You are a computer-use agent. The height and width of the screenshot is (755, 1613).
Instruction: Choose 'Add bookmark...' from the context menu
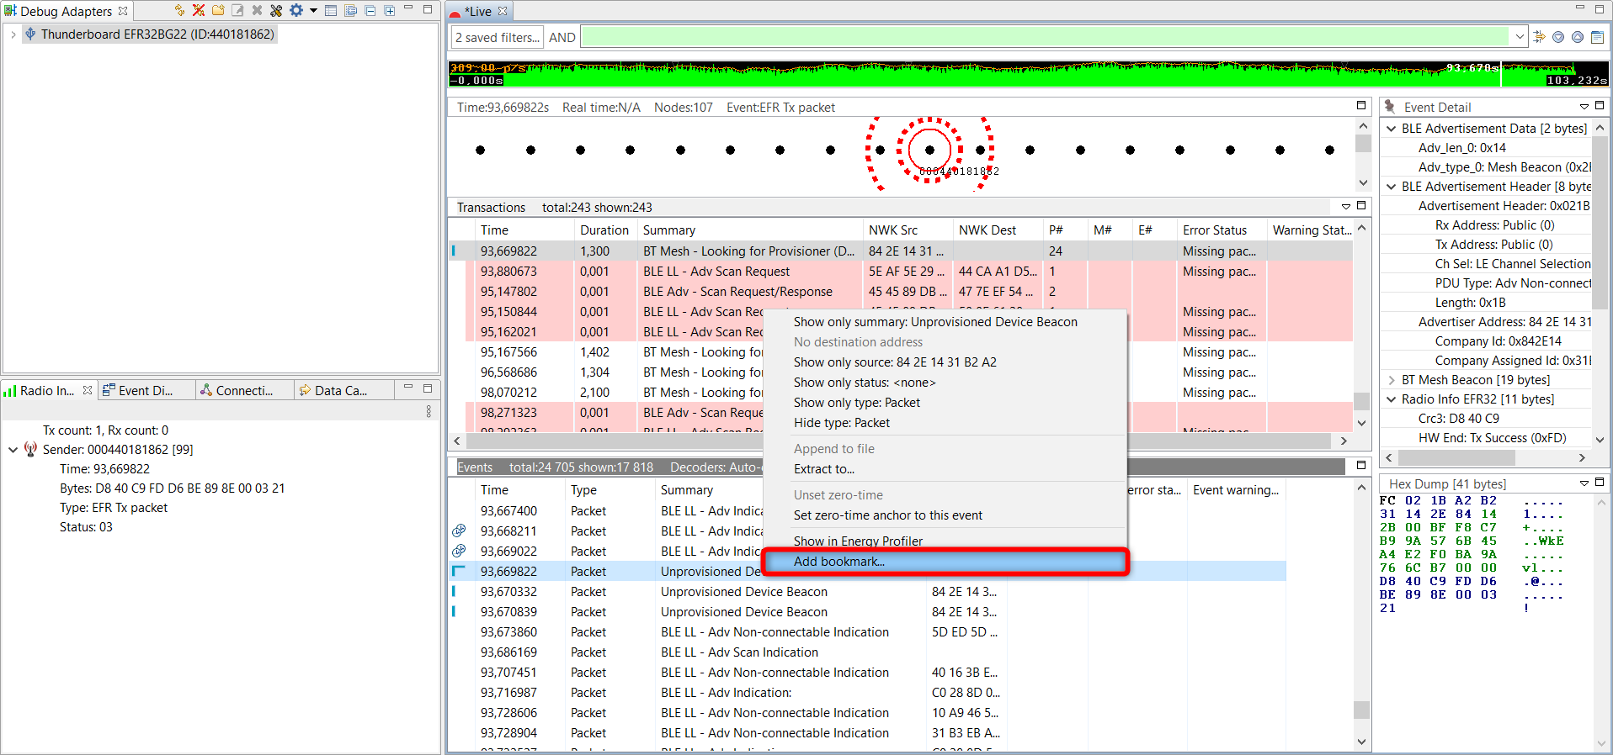945,561
